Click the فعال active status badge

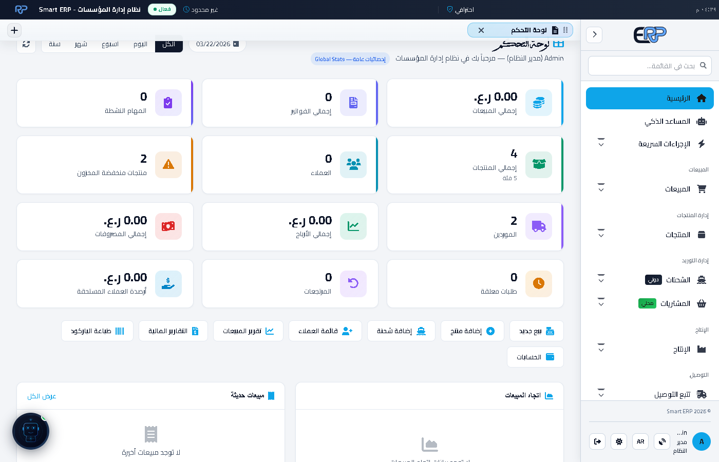pyautogui.click(x=162, y=9)
